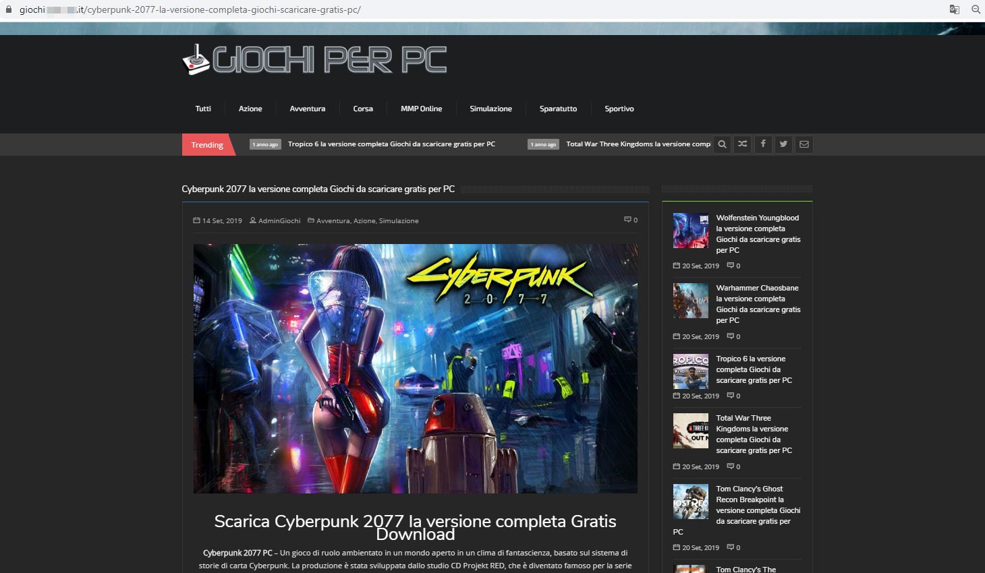Click the translate page icon in address bar
Image resolution: width=985 pixels, height=573 pixels.
[x=955, y=9]
